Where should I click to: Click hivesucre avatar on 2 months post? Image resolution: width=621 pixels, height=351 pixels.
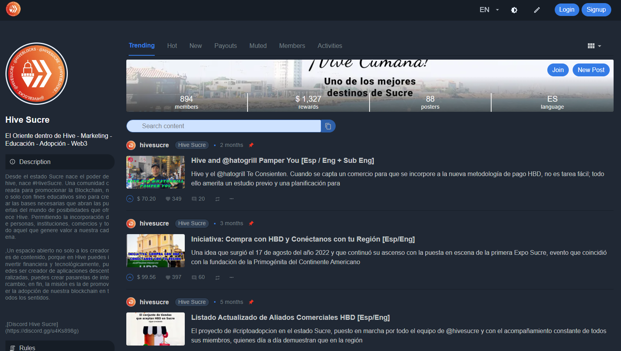(x=131, y=145)
